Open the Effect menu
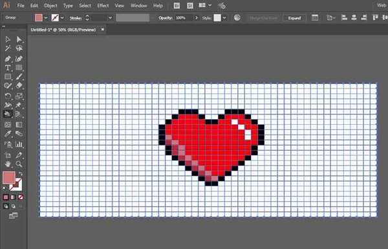The width and height of the screenshot is (388, 249). [103, 5]
